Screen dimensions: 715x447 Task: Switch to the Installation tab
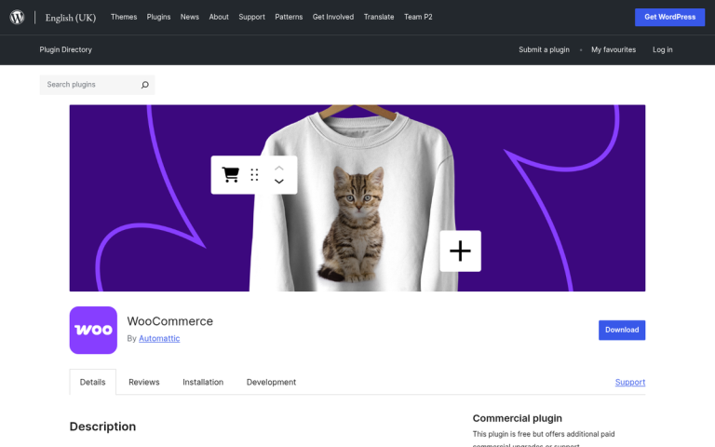pyautogui.click(x=203, y=382)
